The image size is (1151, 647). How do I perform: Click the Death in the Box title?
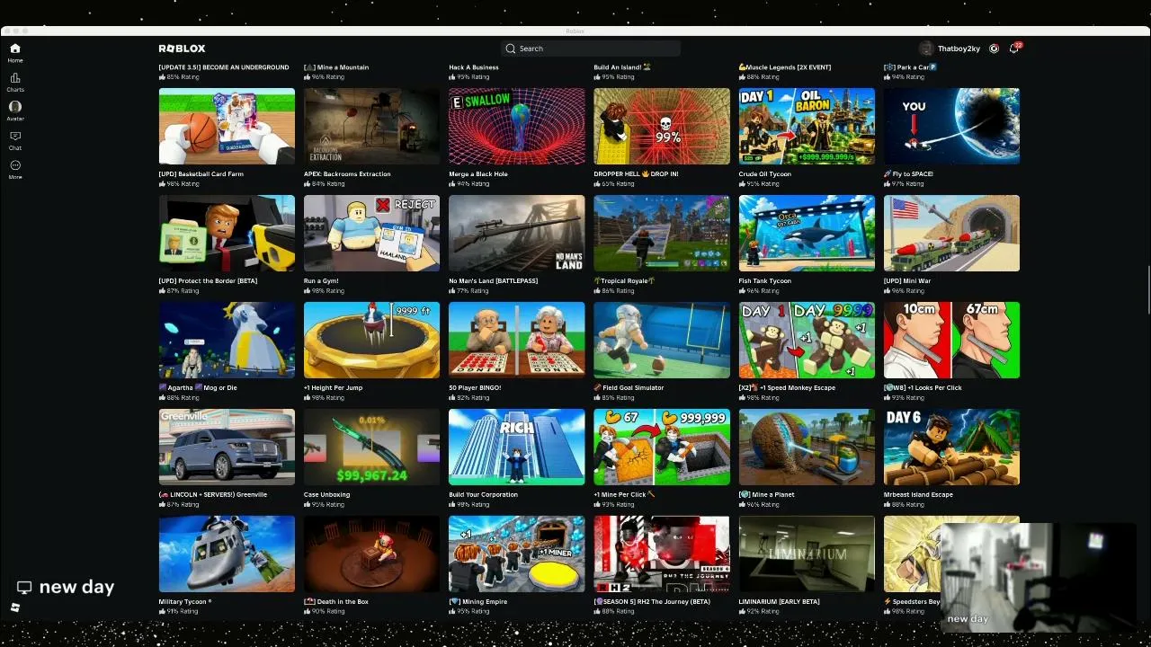click(336, 602)
